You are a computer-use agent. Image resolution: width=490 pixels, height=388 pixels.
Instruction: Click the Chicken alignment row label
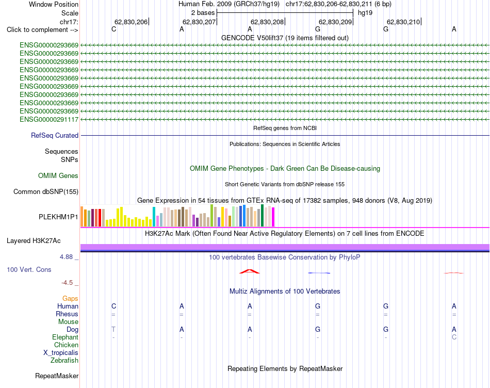click(x=66, y=345)
